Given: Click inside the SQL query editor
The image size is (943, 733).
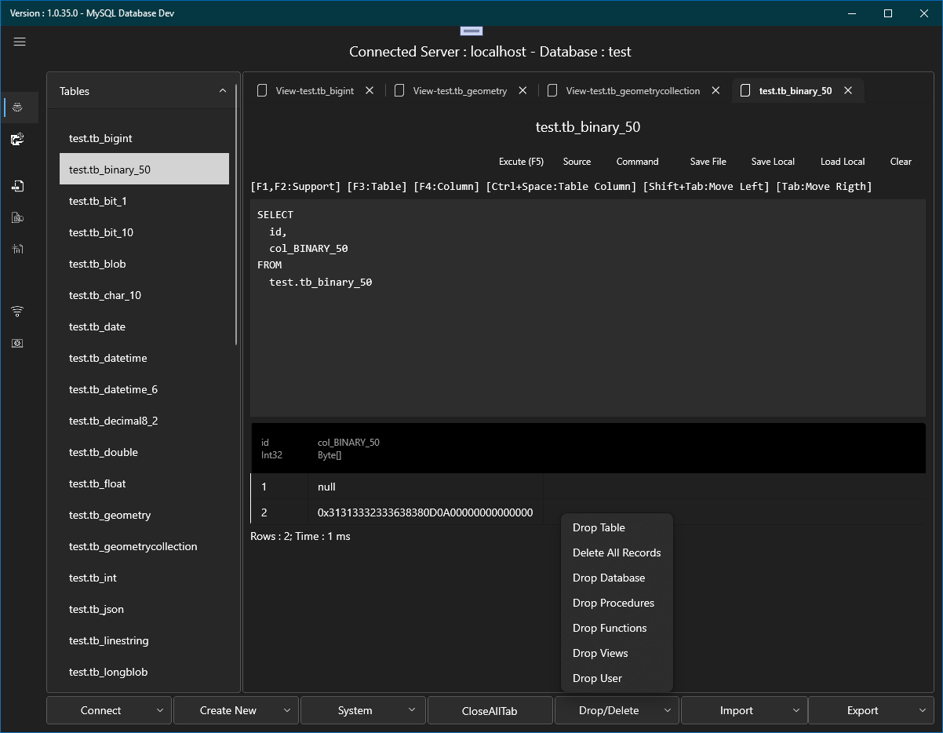Looking at the screenshot, I should [588, 308].
